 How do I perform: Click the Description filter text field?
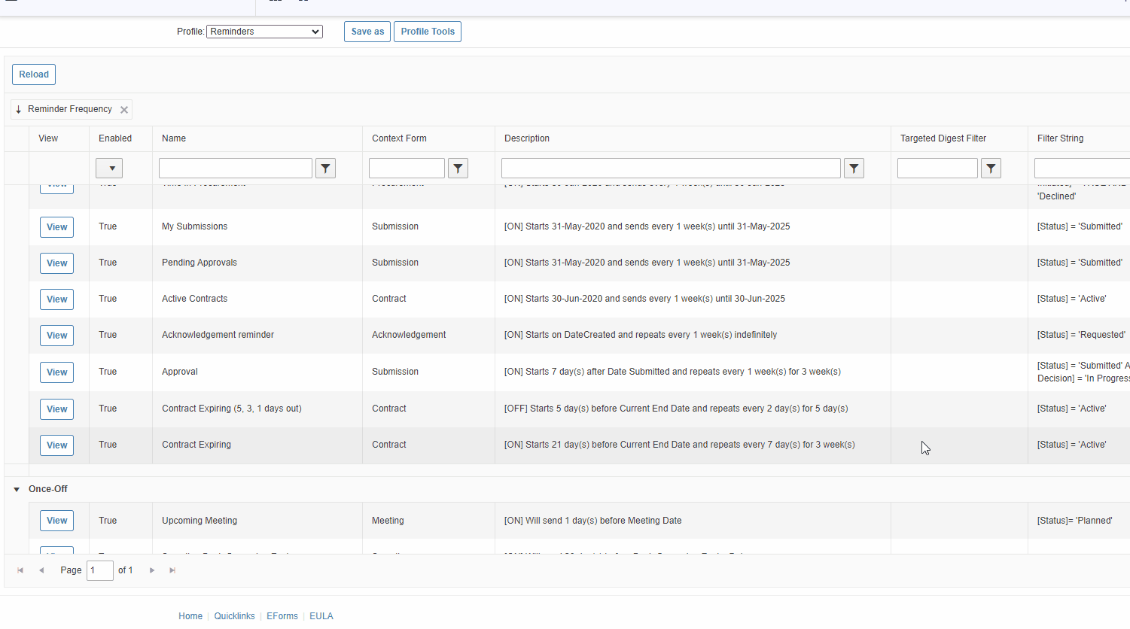671,169
